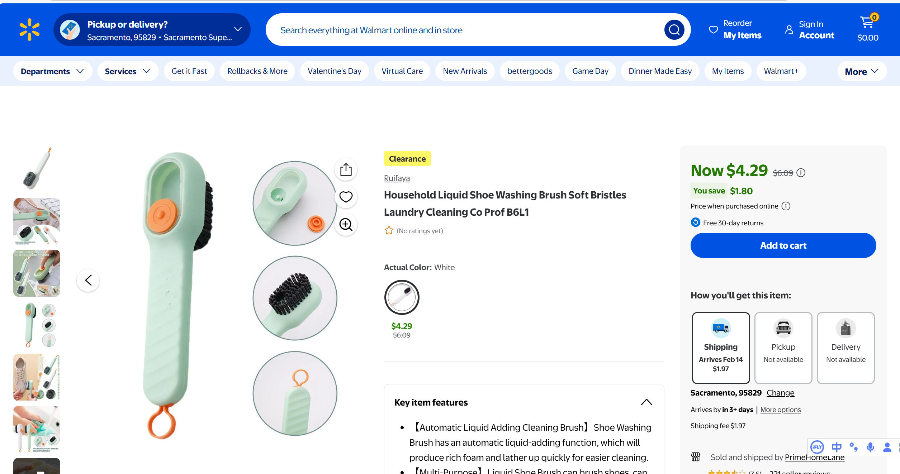The width and height of the screenshot is (900, 474).
Task: Select the Pickup fulfillment option
Action: (783, 348)
